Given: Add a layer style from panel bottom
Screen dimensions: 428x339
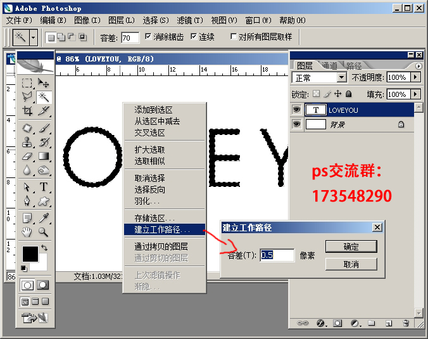Looking at the screenshot, I should (x=321, y=323).
